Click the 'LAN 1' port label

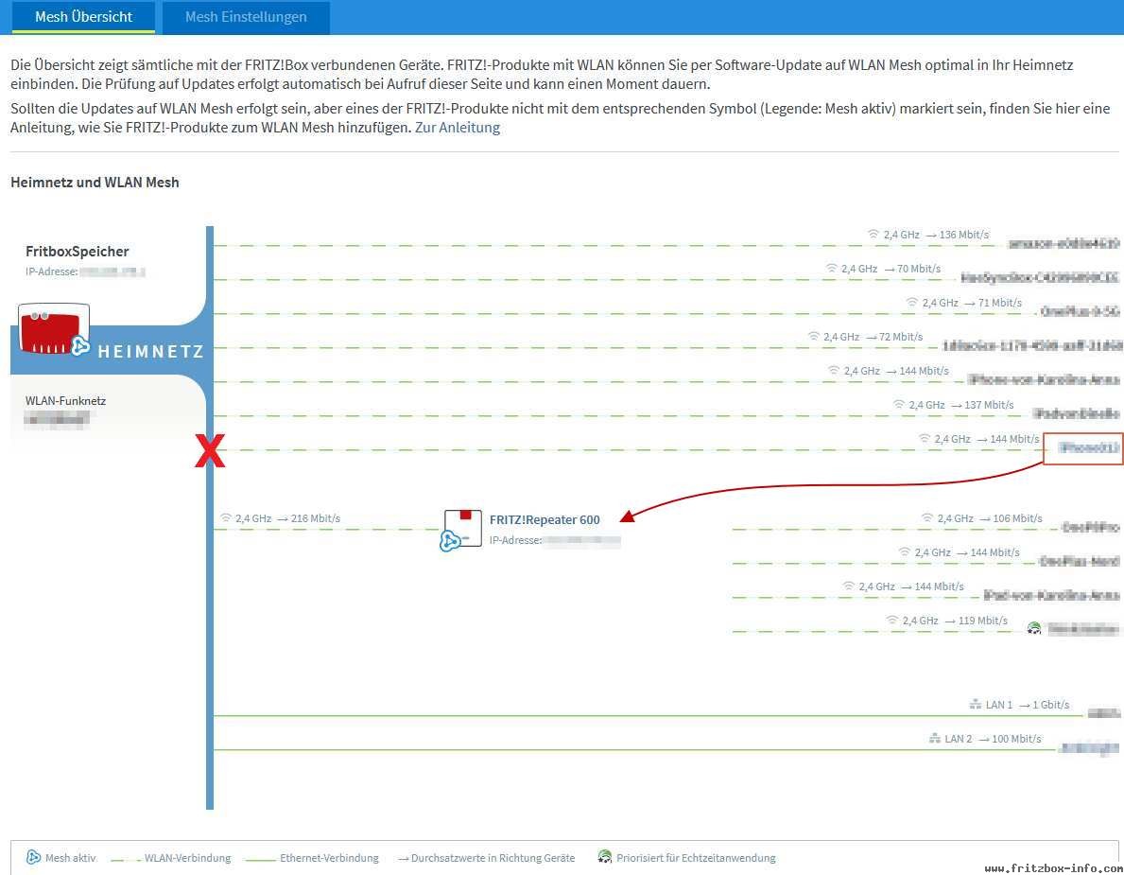[x=999, y=705]
